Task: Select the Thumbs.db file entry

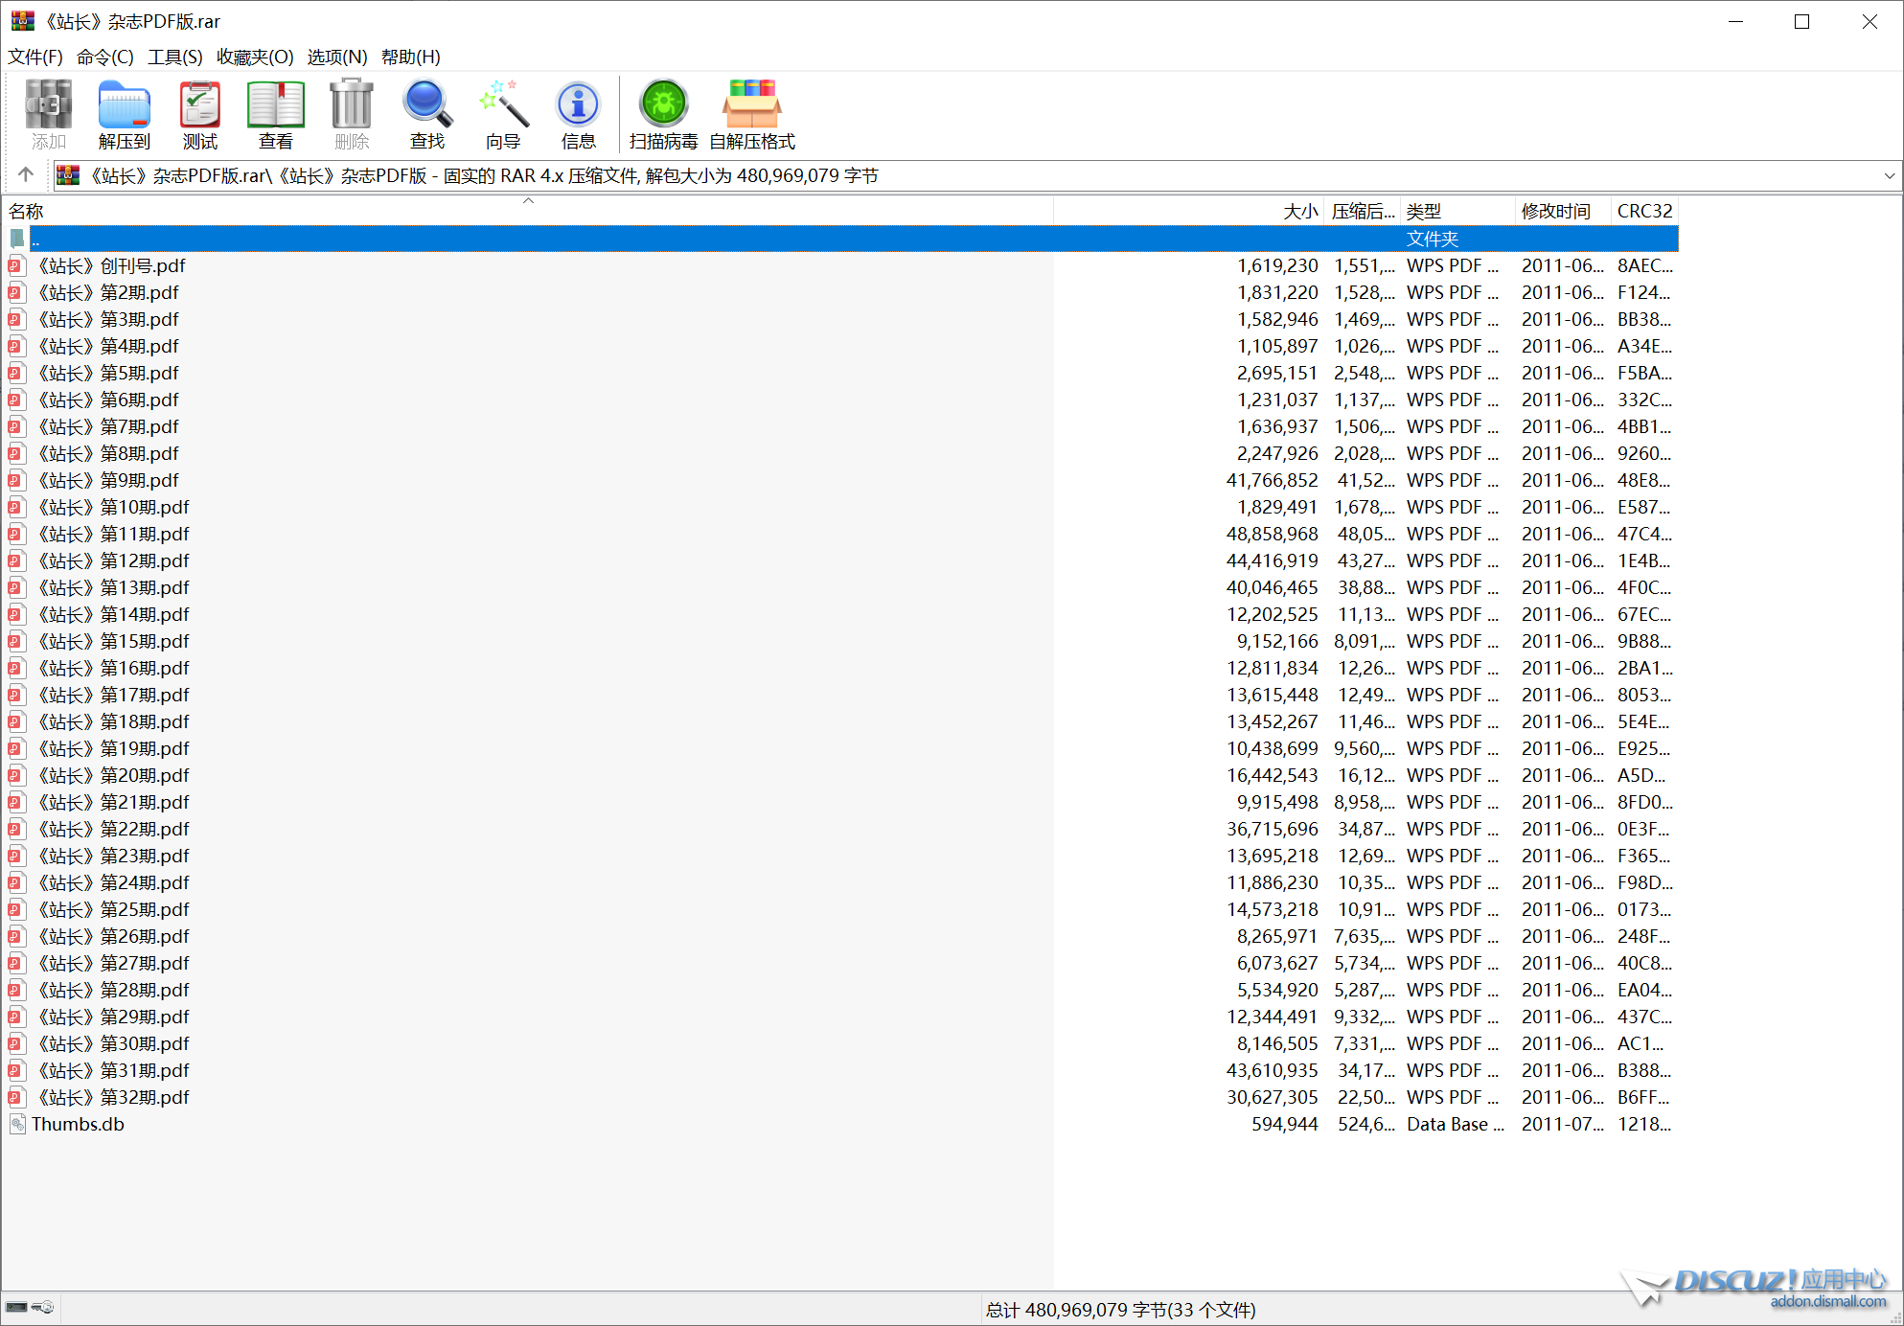Action: pyautogui.click(x=78, y=1125)
